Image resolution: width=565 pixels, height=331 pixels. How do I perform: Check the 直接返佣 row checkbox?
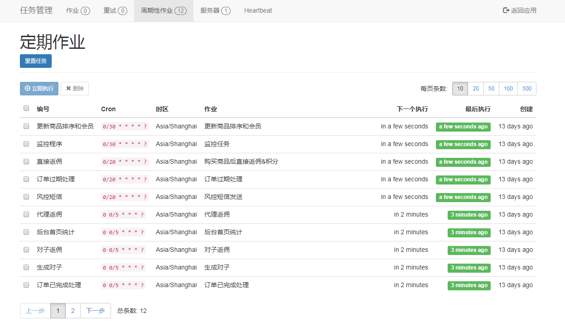click(26, 161)
